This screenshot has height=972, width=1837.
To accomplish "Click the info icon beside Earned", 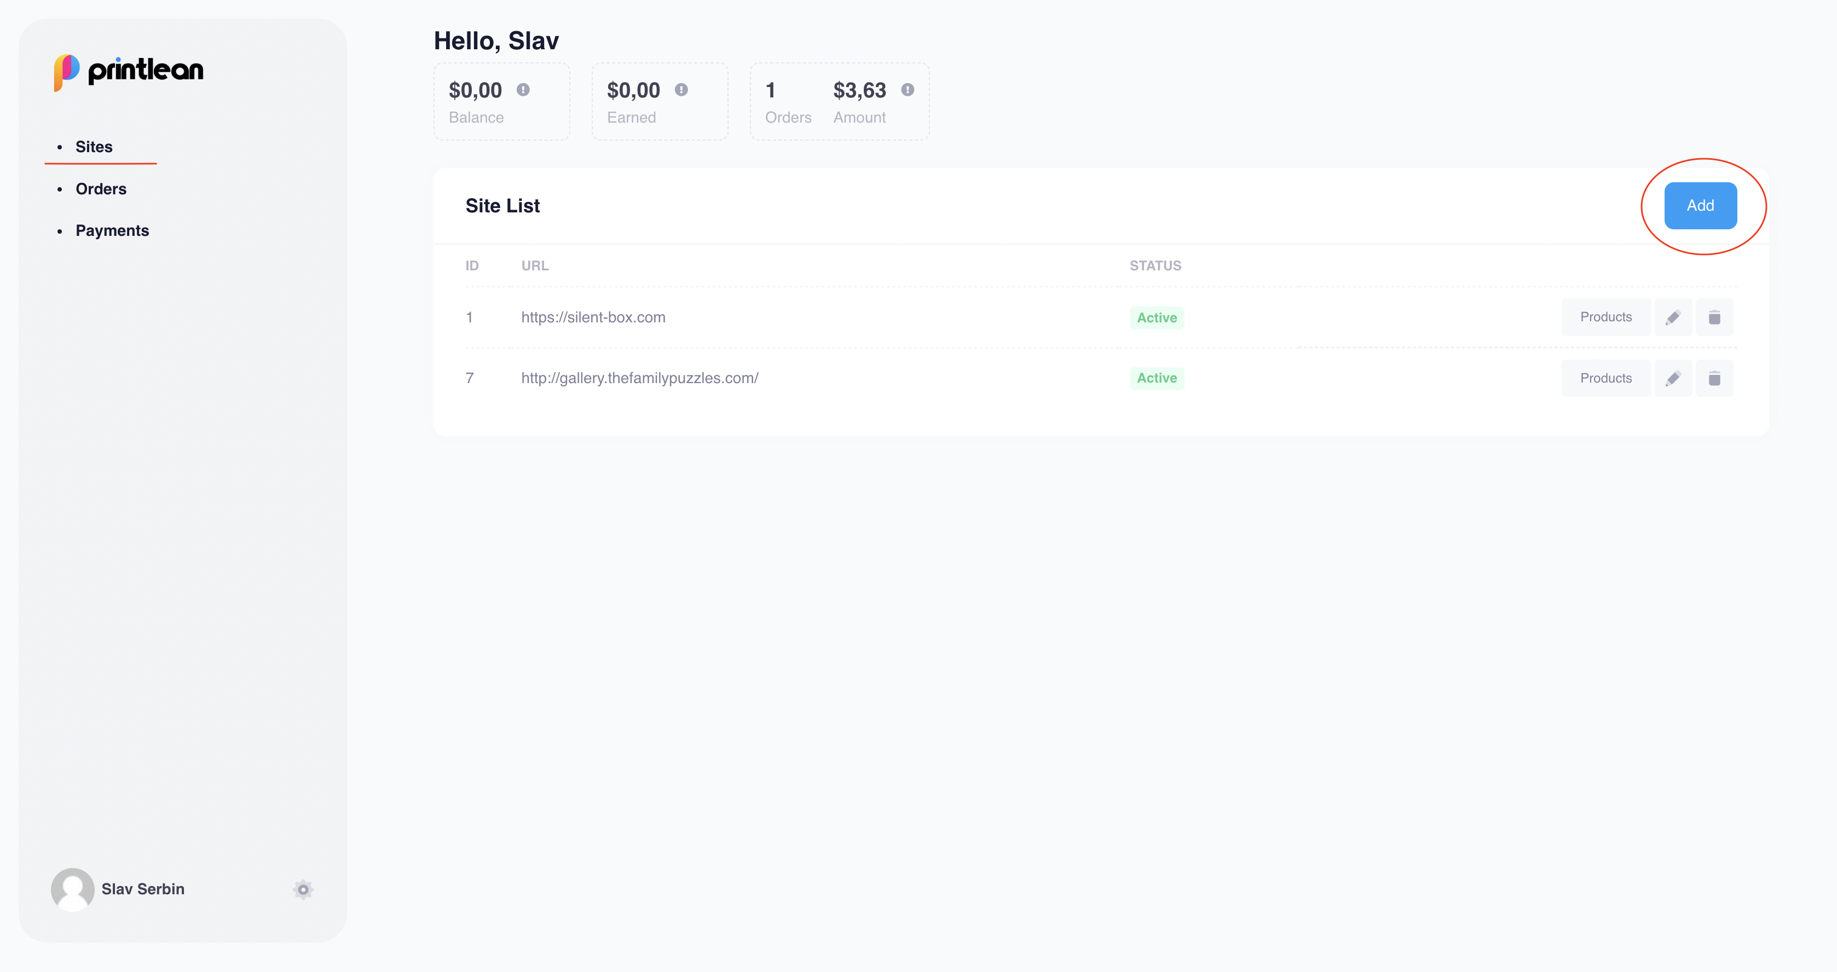I will 681,90.
